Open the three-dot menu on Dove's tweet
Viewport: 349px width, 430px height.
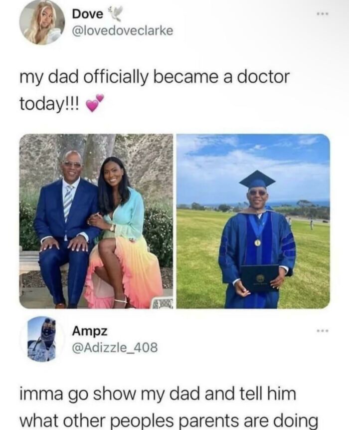pos(323,13)
